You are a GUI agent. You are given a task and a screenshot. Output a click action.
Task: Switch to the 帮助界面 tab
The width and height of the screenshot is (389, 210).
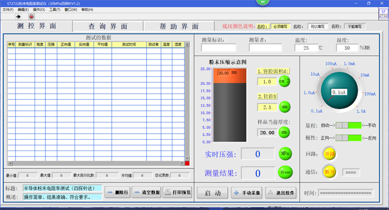pyautogui.click(x=179, y=27)
